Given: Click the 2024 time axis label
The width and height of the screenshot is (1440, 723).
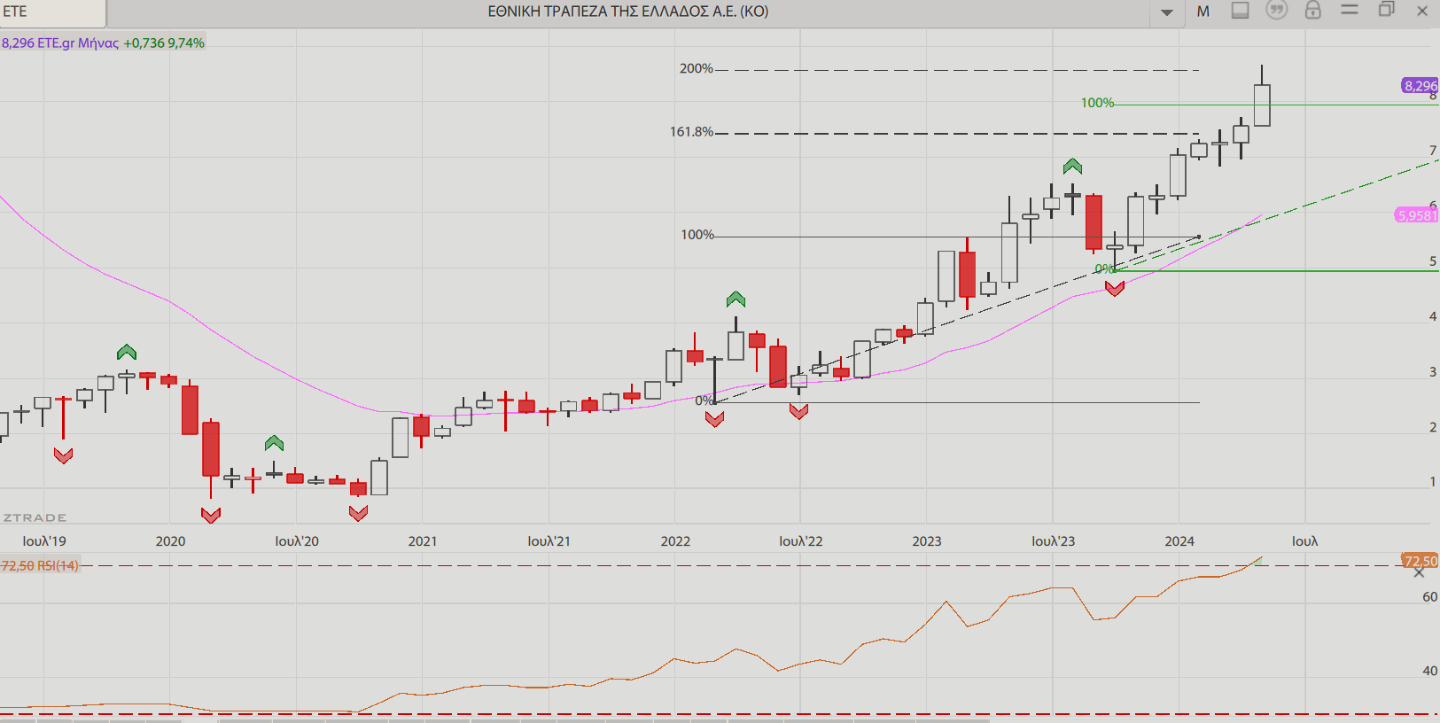Looking at the screenshot, I should coord(1179,541).
